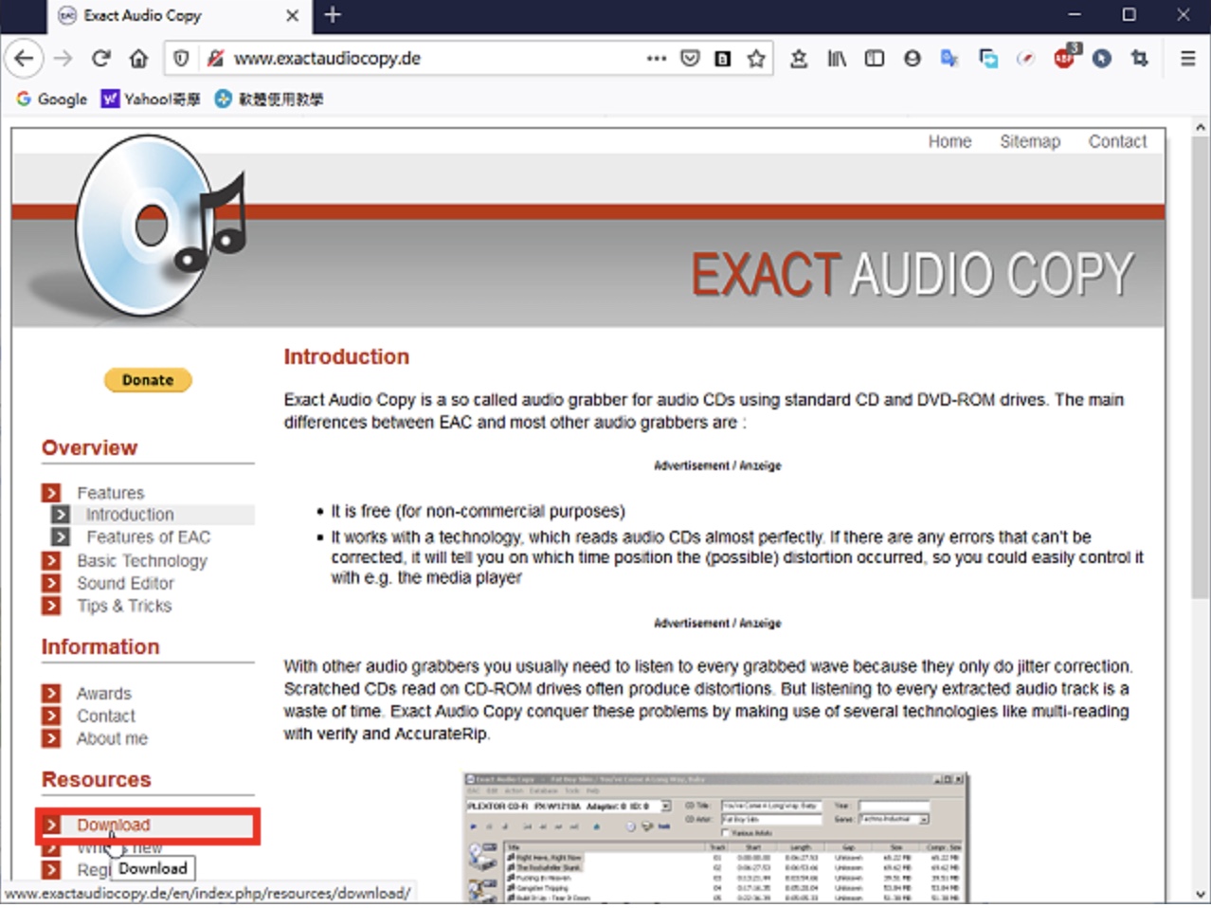1211x908 pixels.
Task: Click arrow icon beside Download
Action: [51, 826]
